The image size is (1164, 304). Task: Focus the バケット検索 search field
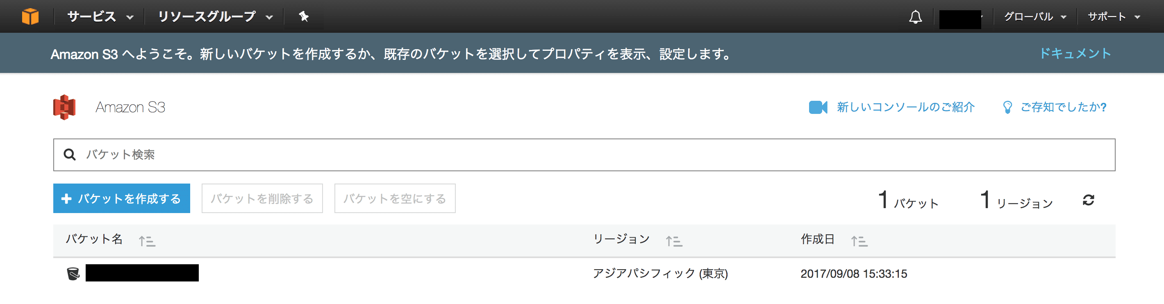pos(584,155)
